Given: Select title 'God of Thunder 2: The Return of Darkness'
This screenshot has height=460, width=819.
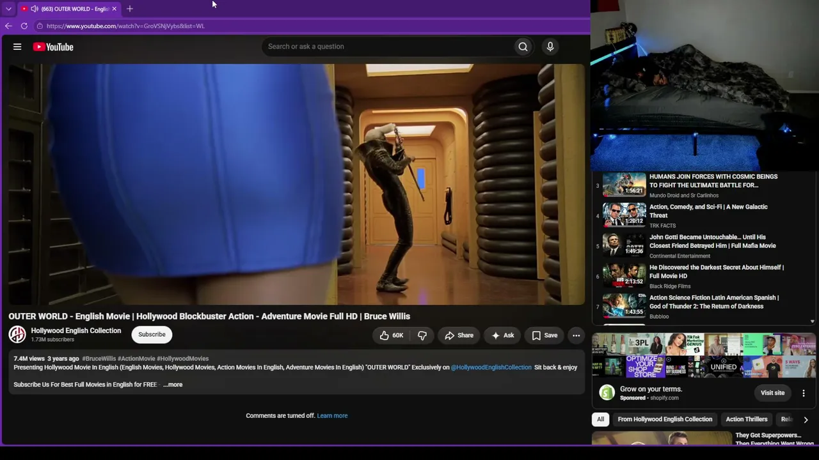Looking at the screenshot, I should click(714, 302).
